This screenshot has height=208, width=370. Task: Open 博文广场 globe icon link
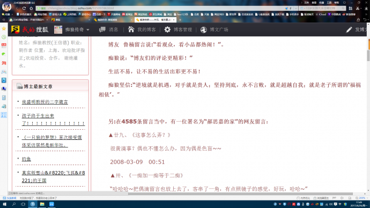point(214,29)
